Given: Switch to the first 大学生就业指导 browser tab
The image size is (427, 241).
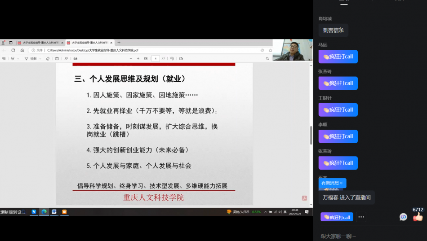Looking at the screenshot, I should click(40, 43).
